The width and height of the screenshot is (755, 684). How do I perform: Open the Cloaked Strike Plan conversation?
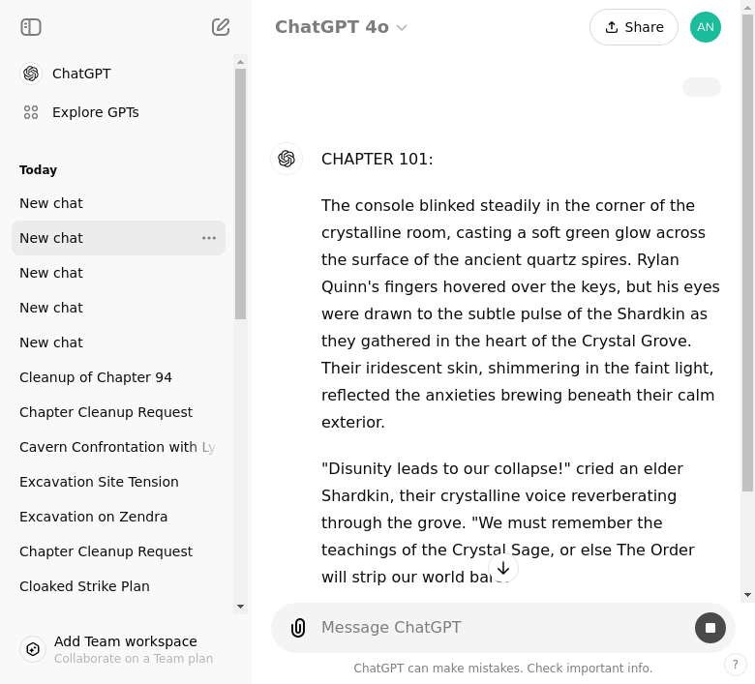(84, 586)
